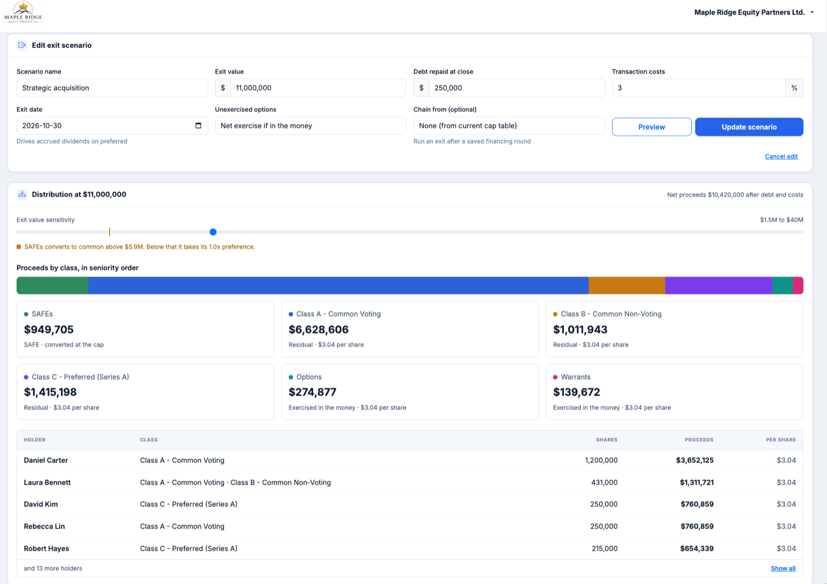Click the Exit date field
The width and height of the screenshot is (827, 584).
[x=112, y=126]
